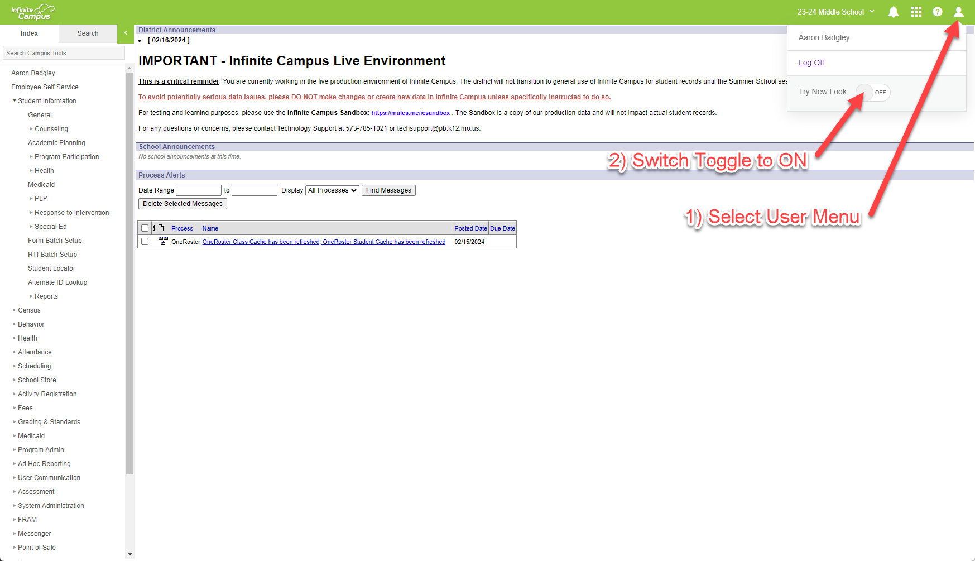Open the user menu person icon

pyautogui.click(x=959, y=12)
